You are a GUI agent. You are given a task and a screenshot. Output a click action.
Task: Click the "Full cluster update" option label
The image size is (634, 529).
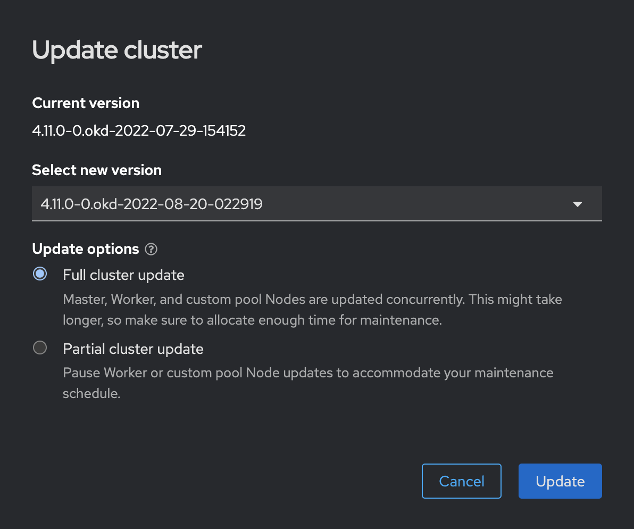[123, 275]
